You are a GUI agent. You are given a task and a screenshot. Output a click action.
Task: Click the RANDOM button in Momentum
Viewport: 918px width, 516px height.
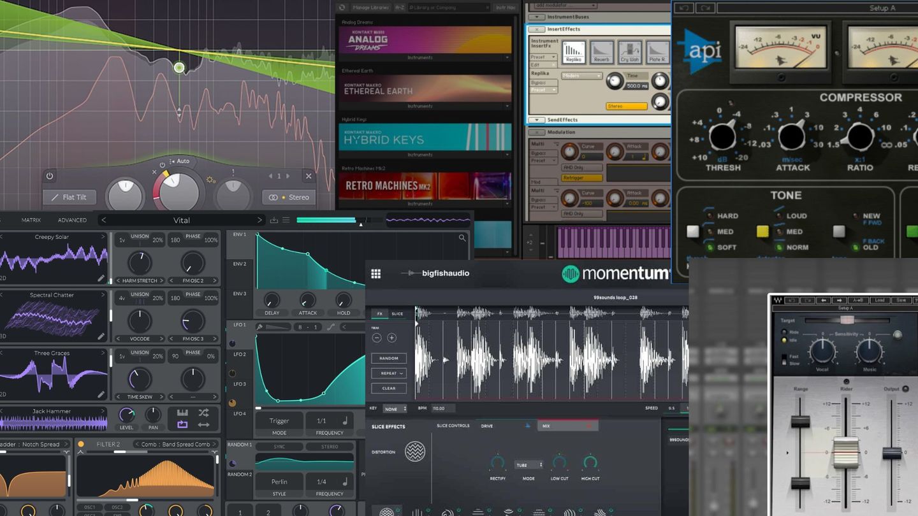389,358
